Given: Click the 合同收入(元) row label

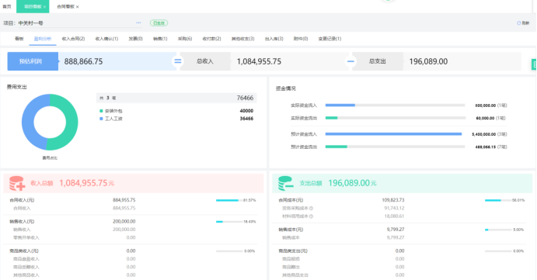Looking at the screenshot, I should [22, 200].
